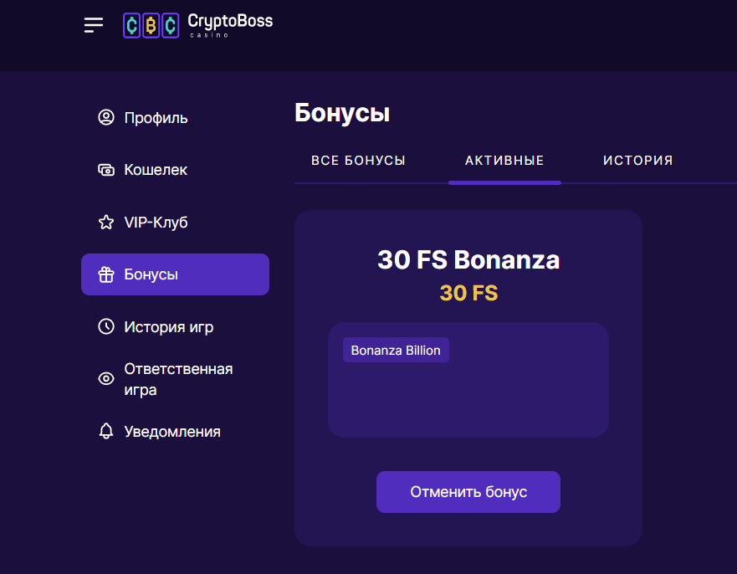Open the Уведомления sidebar entry
The width and height of the screenshot is (737, 574).
tap(175, 431)
